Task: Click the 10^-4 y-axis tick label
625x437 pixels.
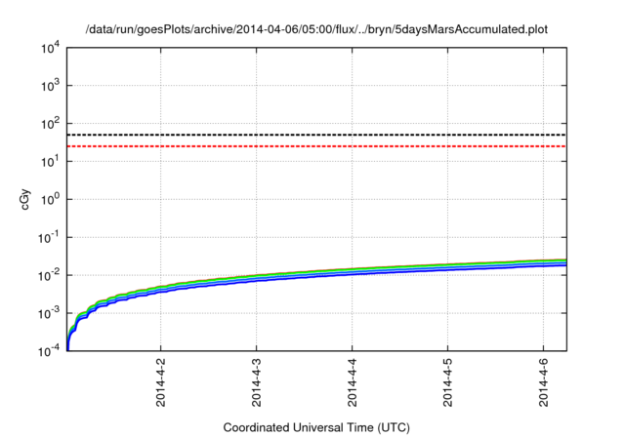Action: 49,351
